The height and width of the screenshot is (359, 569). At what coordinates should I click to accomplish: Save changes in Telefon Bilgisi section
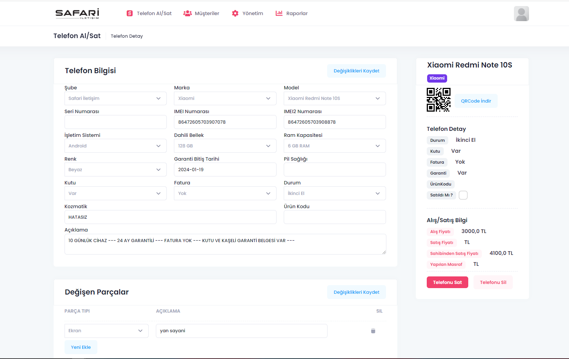357,71
